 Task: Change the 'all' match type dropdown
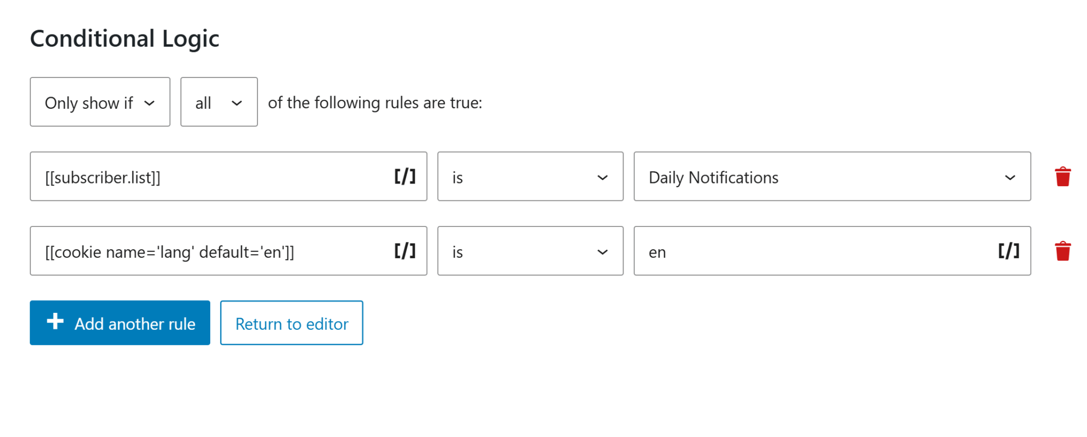[218, 102]
